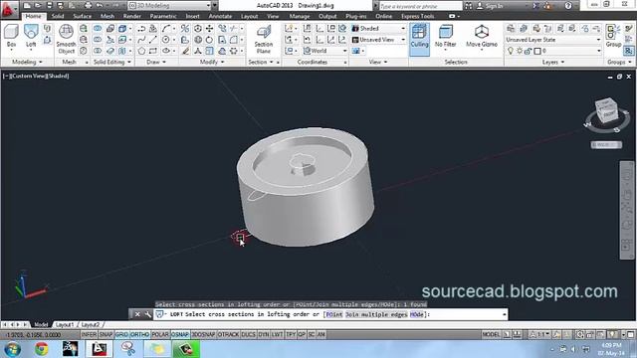This screenshot has width=637, height=358.
Task: Open the Windows Start menu
Action: tap(13, 349)
